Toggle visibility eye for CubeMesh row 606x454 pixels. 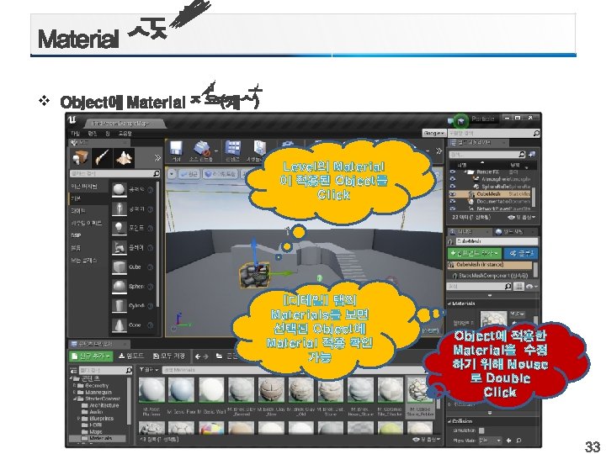[453, 194]
